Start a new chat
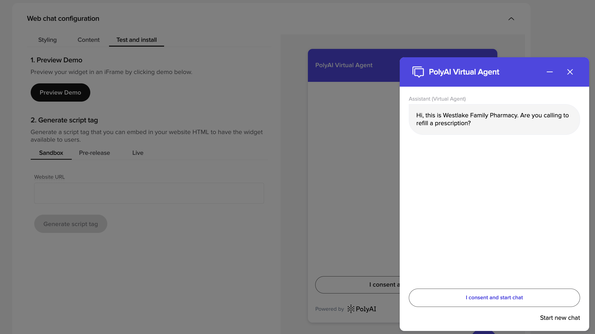The image size is (595, 334). pyautogui.click(x=560, y=318)
